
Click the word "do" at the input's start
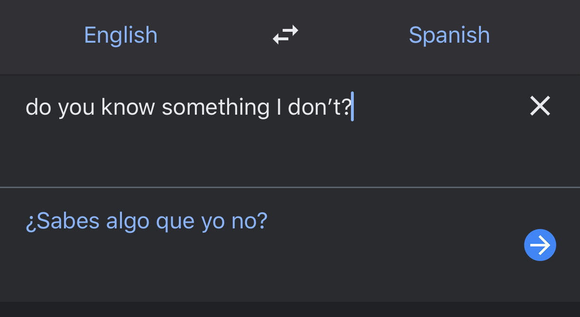click(x=38, y=107)
